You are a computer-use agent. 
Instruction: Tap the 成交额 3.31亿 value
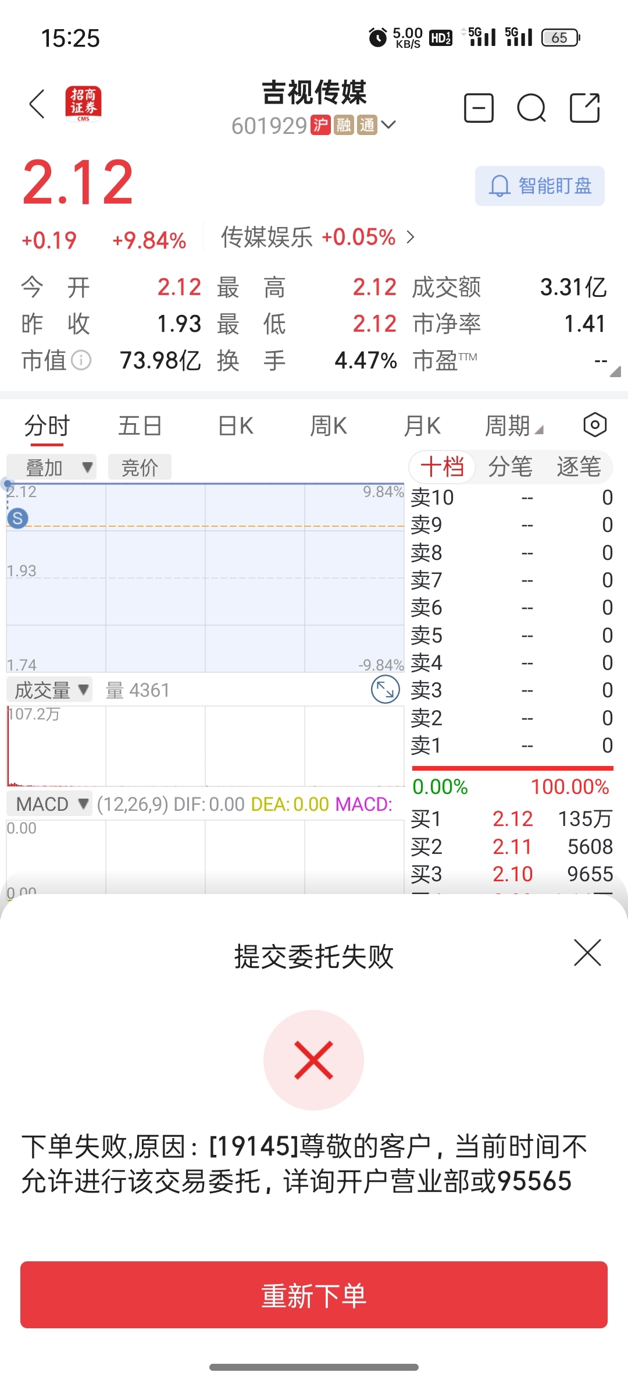pyautogui.click(x=573, y=287)
